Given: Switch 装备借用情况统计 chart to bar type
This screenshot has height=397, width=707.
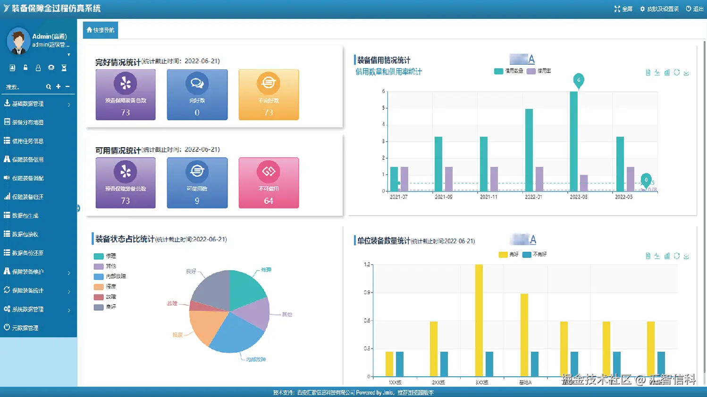Looking at the screenshot, I should point(667,73).
